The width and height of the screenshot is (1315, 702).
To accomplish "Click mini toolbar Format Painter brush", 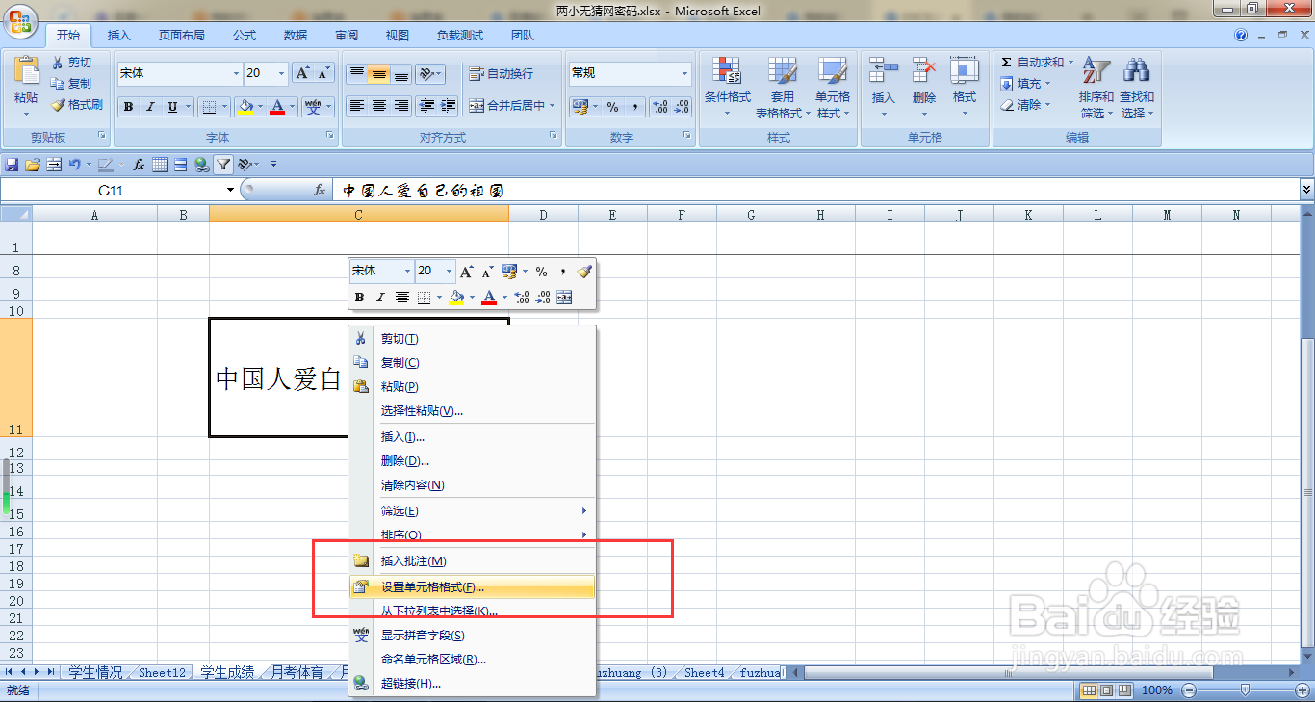I will coord(583,272).
